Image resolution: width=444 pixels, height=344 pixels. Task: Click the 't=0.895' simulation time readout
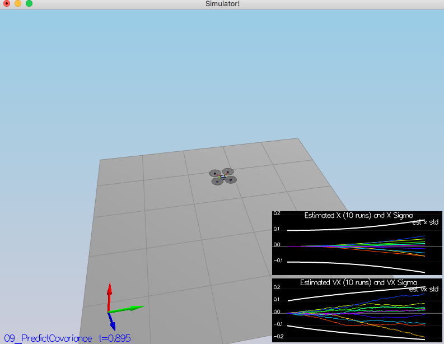tap(114, 338)
